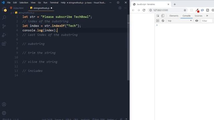
Task: Click the comment '// last index of the substring'
Action: (50, 35)
